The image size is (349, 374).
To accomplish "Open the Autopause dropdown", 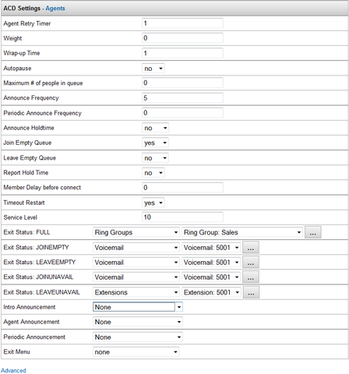I will click(x=153, y=69).
